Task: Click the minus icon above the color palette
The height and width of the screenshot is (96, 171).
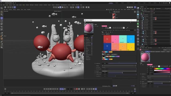Action: (x=108, y=32)
